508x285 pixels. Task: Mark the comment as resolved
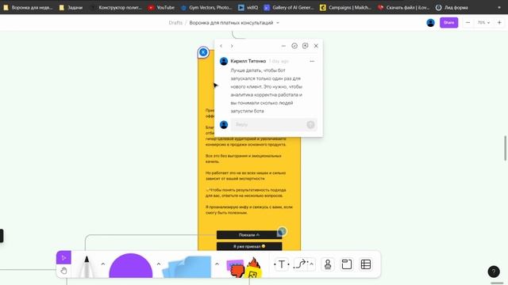point(294,46)
